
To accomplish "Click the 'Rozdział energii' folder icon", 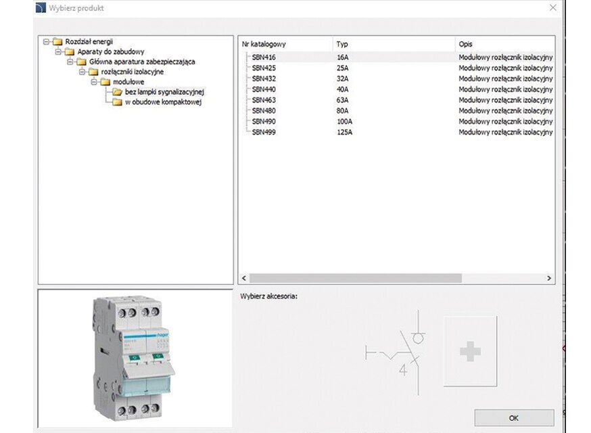I will click(x=57, y=41).
